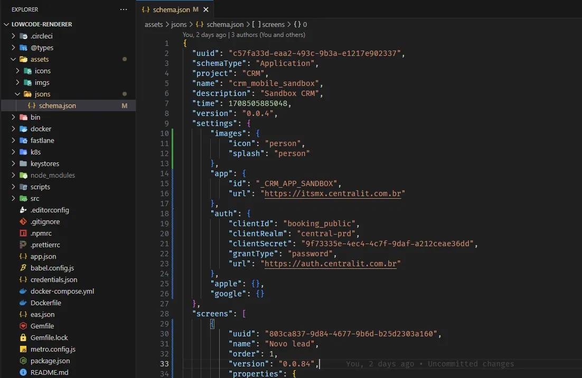The width and height of the screenshot is (582, 378).
Task: Collapse the assets folder chevron
Action: tap(13, 59)
